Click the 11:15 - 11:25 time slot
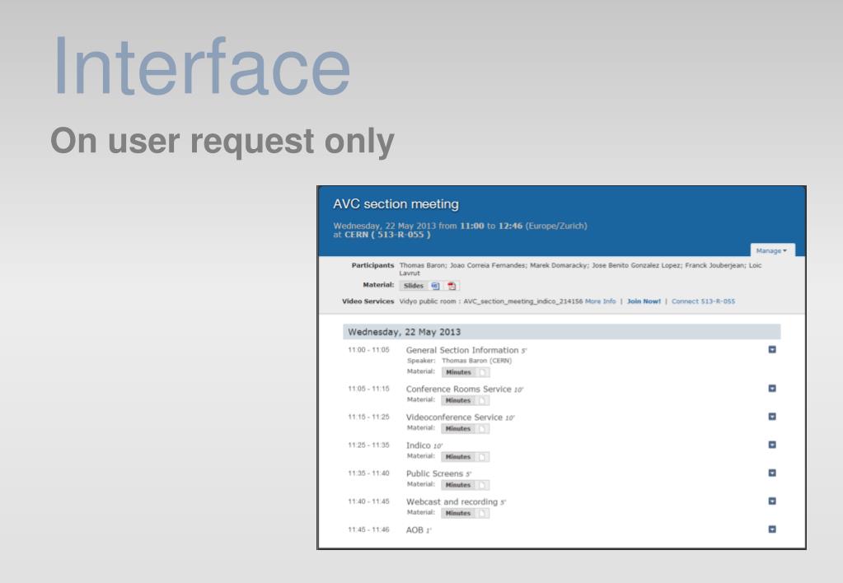843x583 pixels. (x=369, y=417)
